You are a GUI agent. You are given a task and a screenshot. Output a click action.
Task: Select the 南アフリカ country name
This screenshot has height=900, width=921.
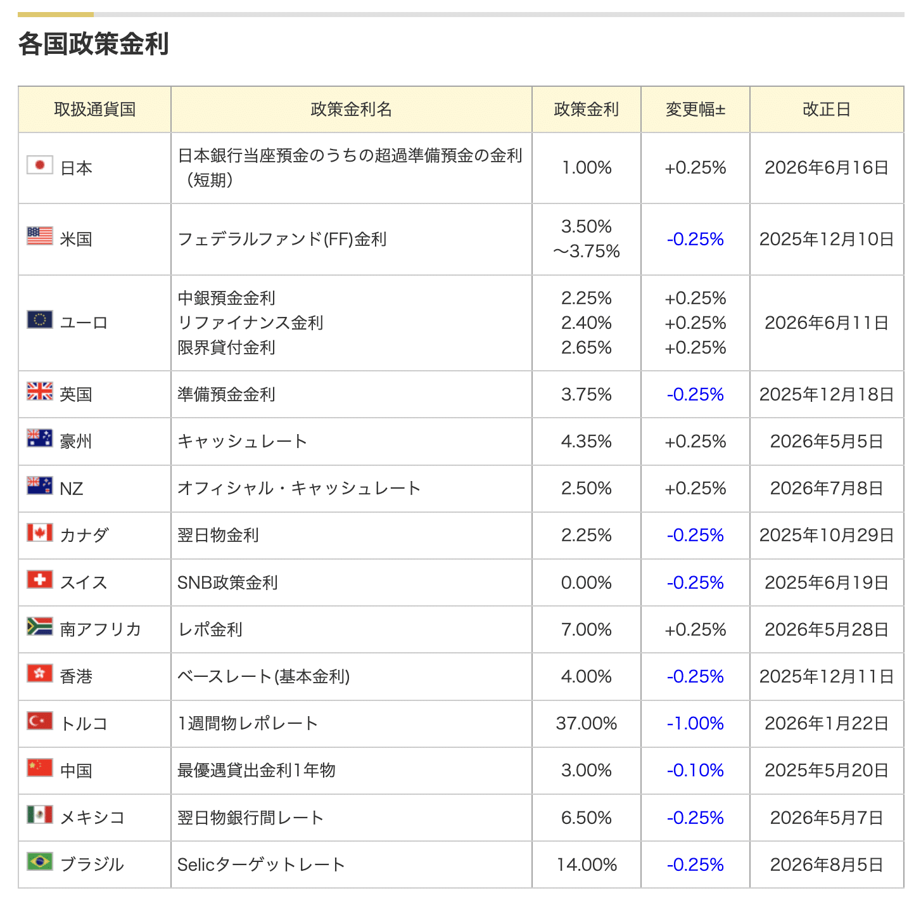point(101,629)
